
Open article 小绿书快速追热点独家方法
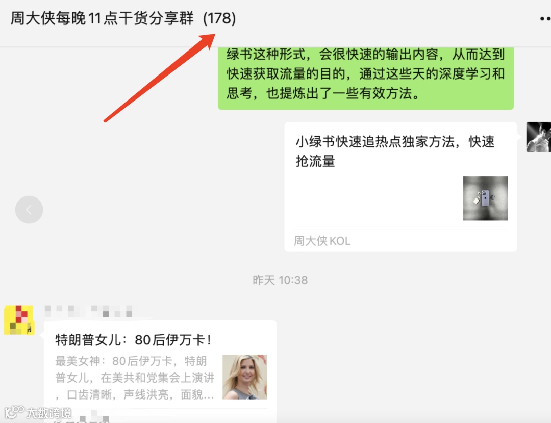[x=400, y=187]
